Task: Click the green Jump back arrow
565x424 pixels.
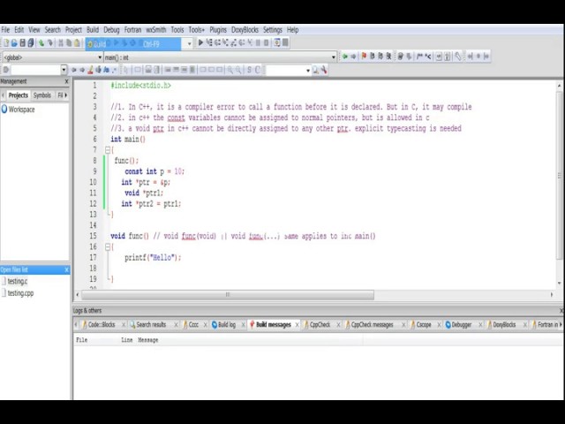Action: pos(345,57)
